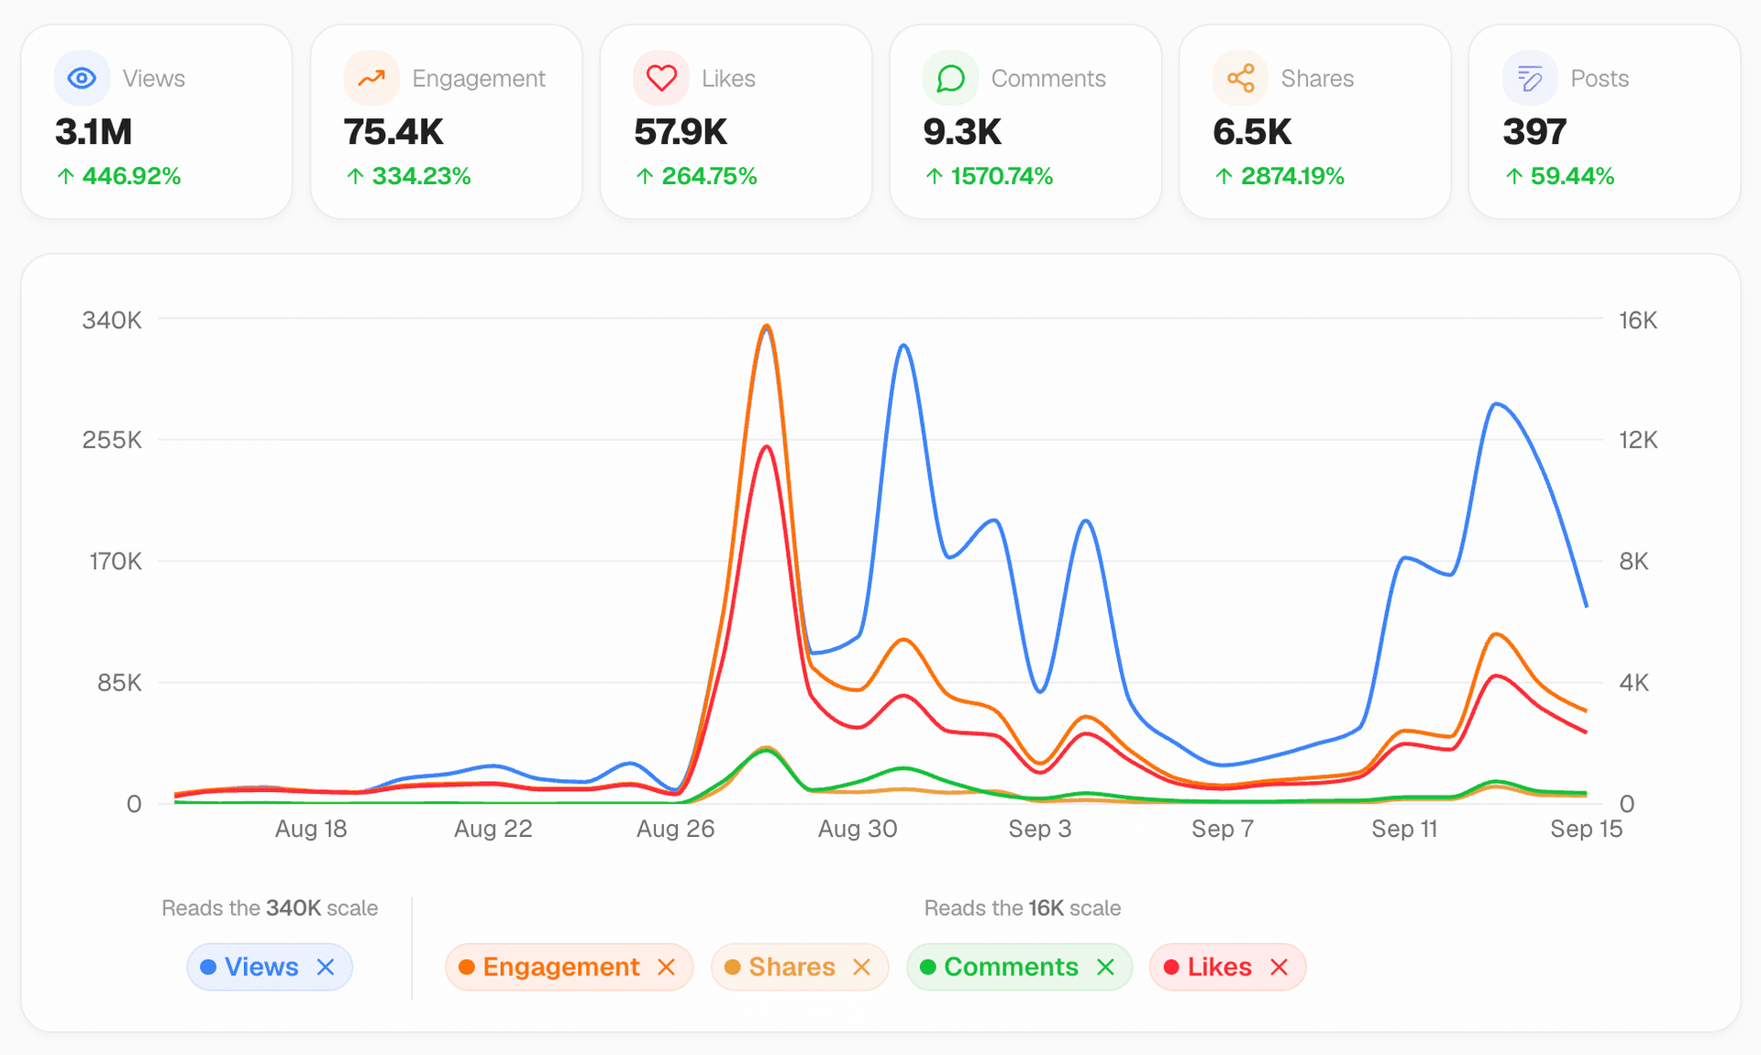Toggle the Engagement legend chip

[570, 967]
